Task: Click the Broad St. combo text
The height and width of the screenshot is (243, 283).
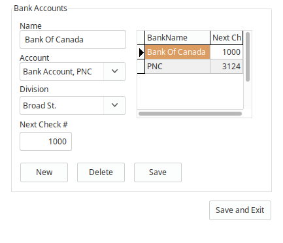Action: [40, 106]
